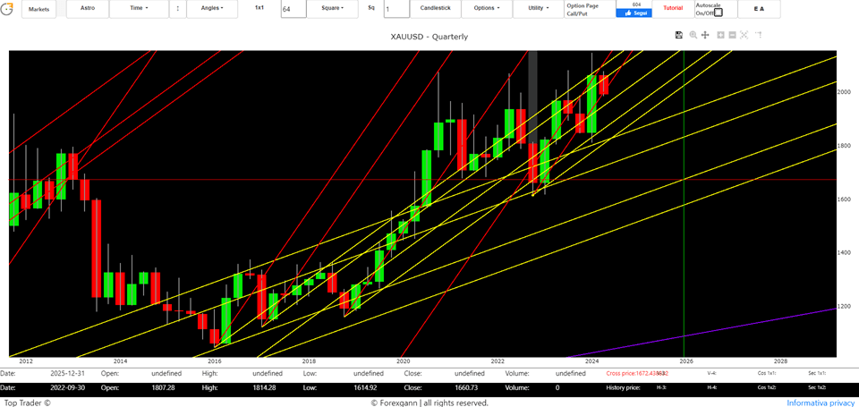
Task: Click the XAUUSD - Quarterly chart title
Action: (x=429, y=37)
